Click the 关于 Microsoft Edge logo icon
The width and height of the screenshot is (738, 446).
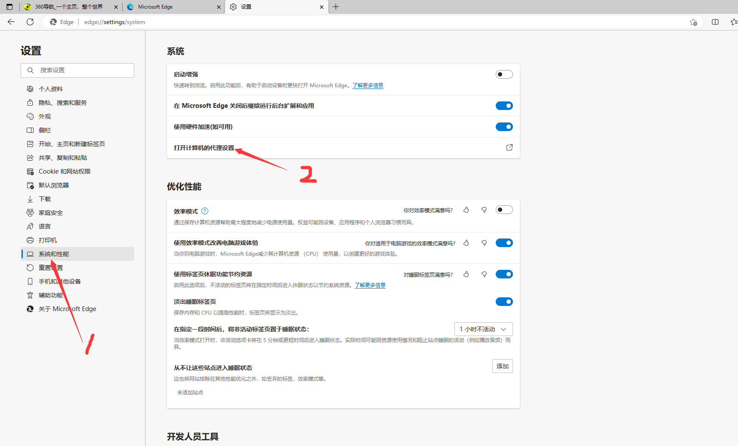[30, 309]
